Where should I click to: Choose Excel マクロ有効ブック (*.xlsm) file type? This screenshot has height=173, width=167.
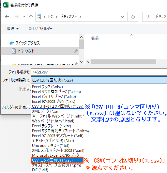pos(56,92)
